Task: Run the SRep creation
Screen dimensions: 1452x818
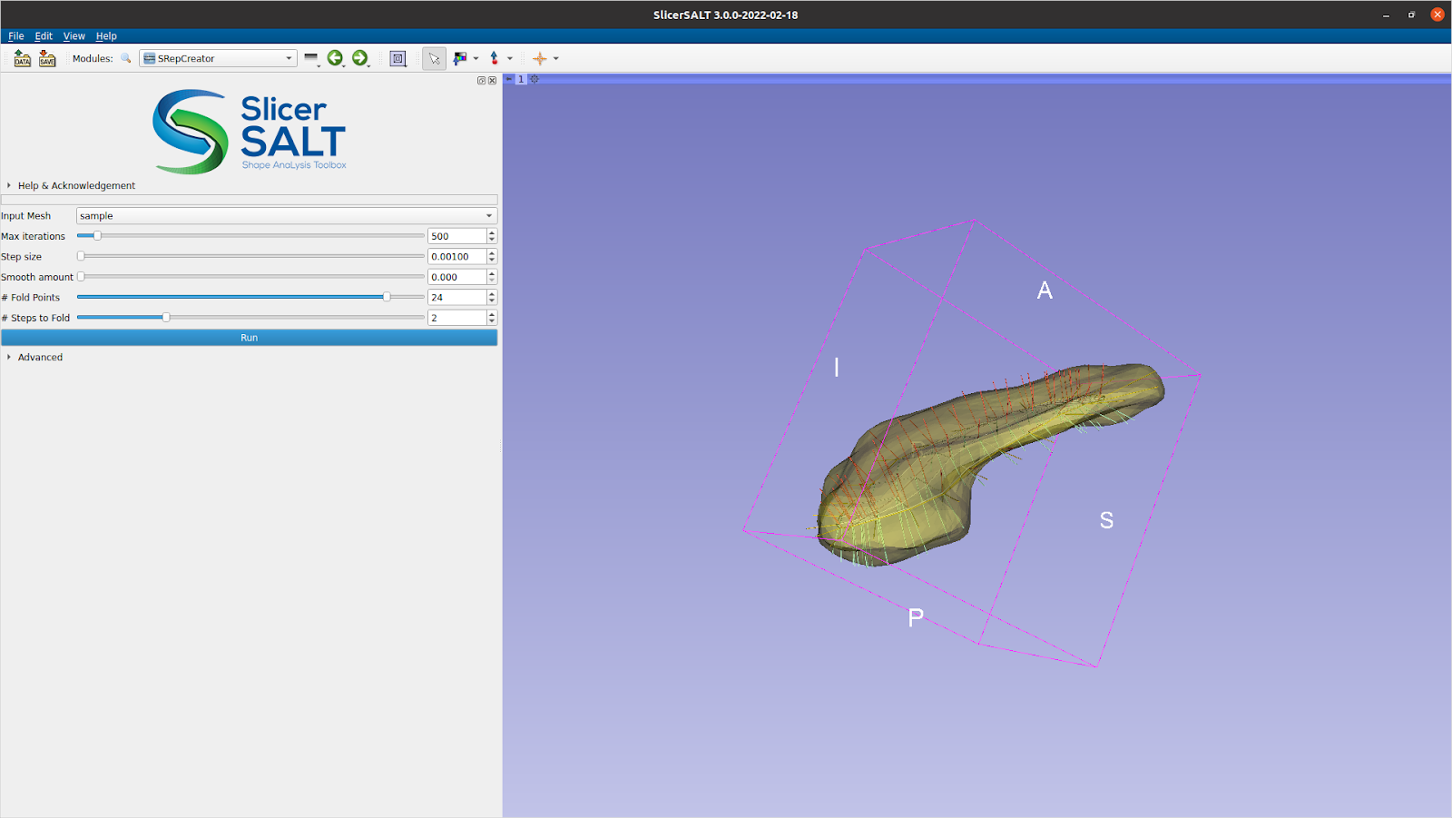Action: point(250,338)
